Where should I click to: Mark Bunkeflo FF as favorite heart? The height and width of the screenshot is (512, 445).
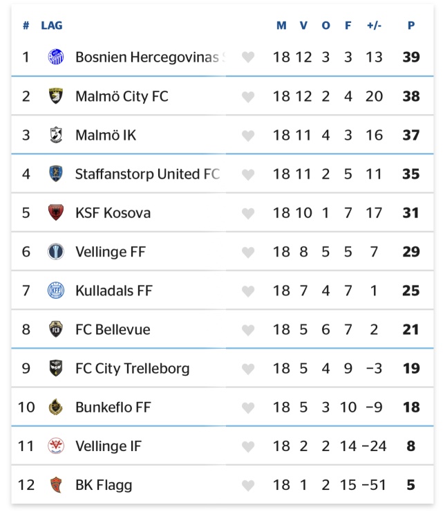248,408
